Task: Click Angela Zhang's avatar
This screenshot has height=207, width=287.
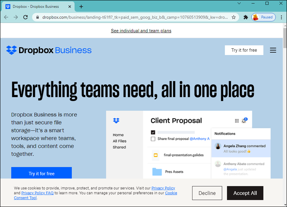Action: [218, 146]
